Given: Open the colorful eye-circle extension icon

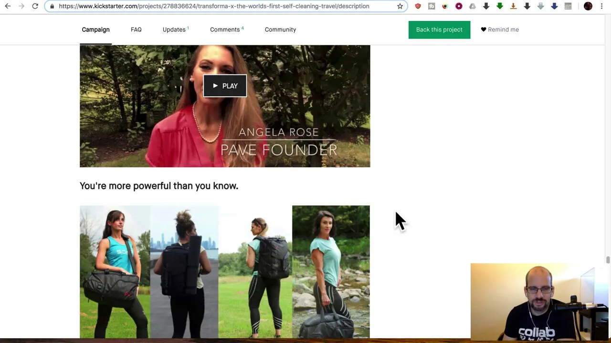Looking at the screenshot, I should 445,6.
